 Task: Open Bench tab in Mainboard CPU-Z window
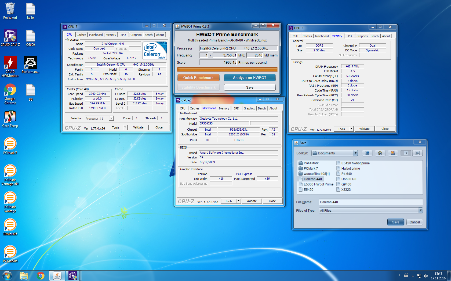tap(262, 108)
